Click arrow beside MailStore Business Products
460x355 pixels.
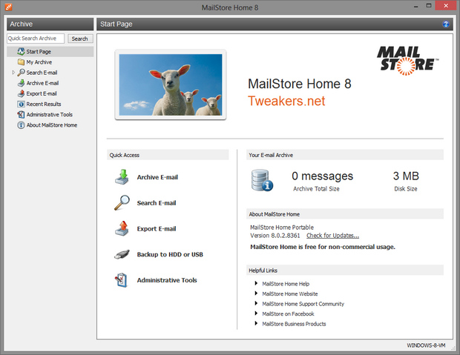pyautogui.click(x=256, y=323)
